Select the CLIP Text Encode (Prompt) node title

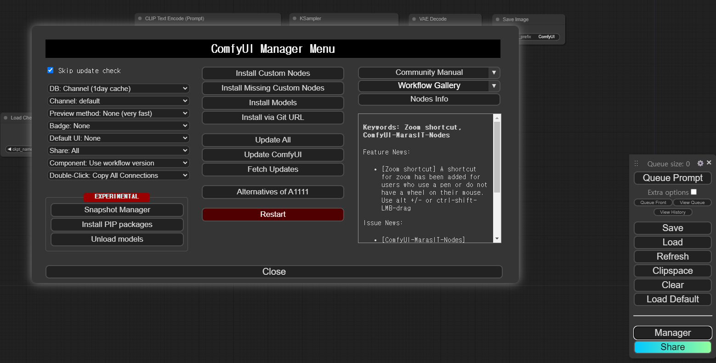tap(175, 18)
